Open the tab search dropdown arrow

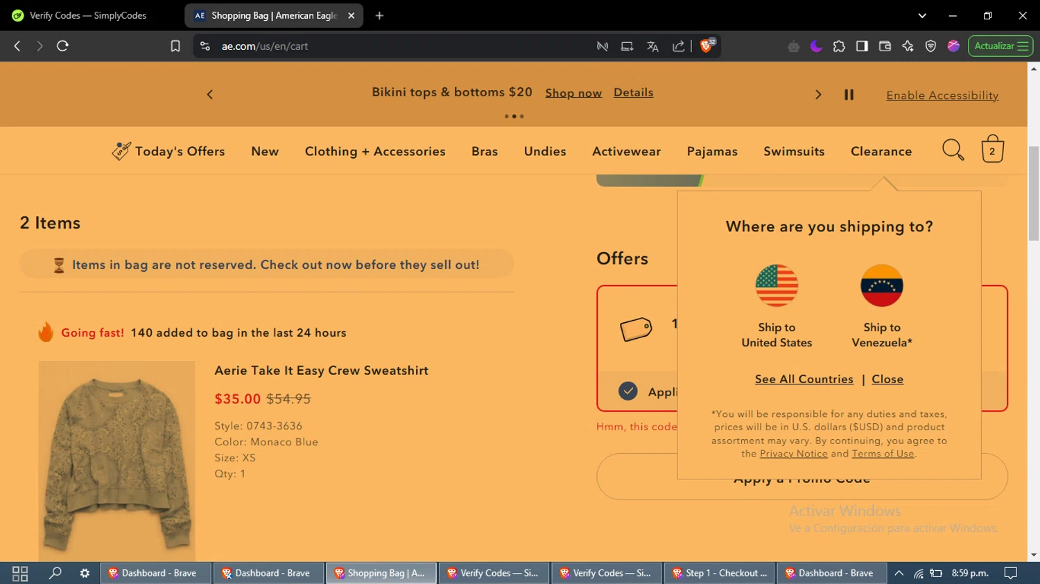tap(922, 15)
